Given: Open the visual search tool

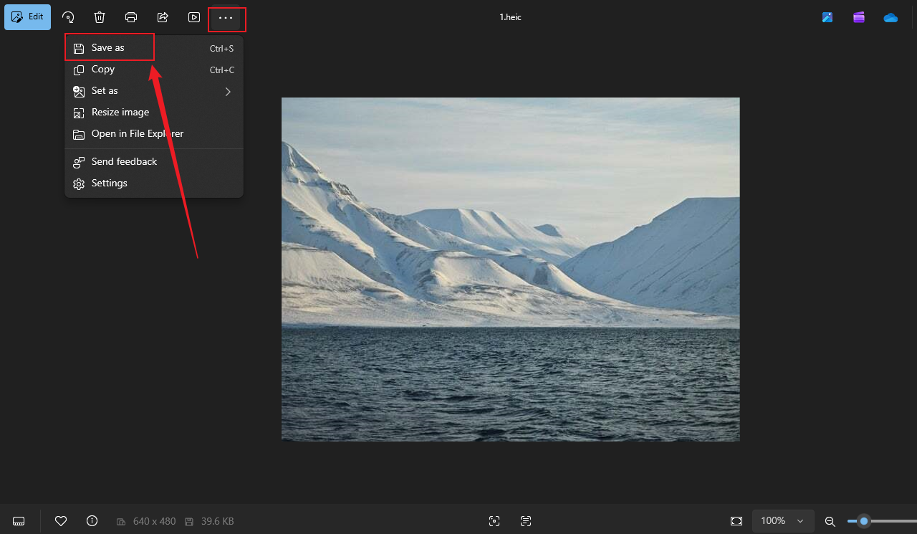Looking at the screenshot, I should [494, 521].
